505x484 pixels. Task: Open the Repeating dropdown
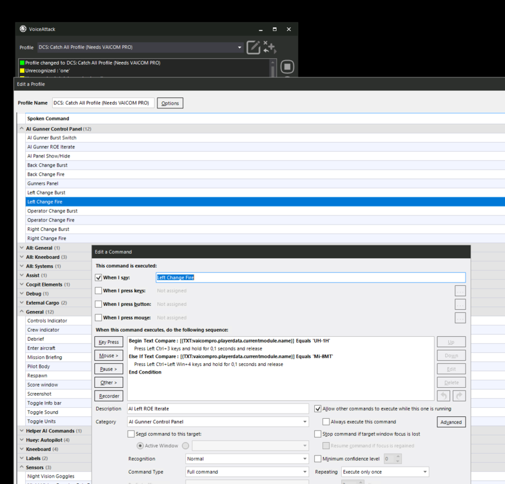tap(425, 472)
